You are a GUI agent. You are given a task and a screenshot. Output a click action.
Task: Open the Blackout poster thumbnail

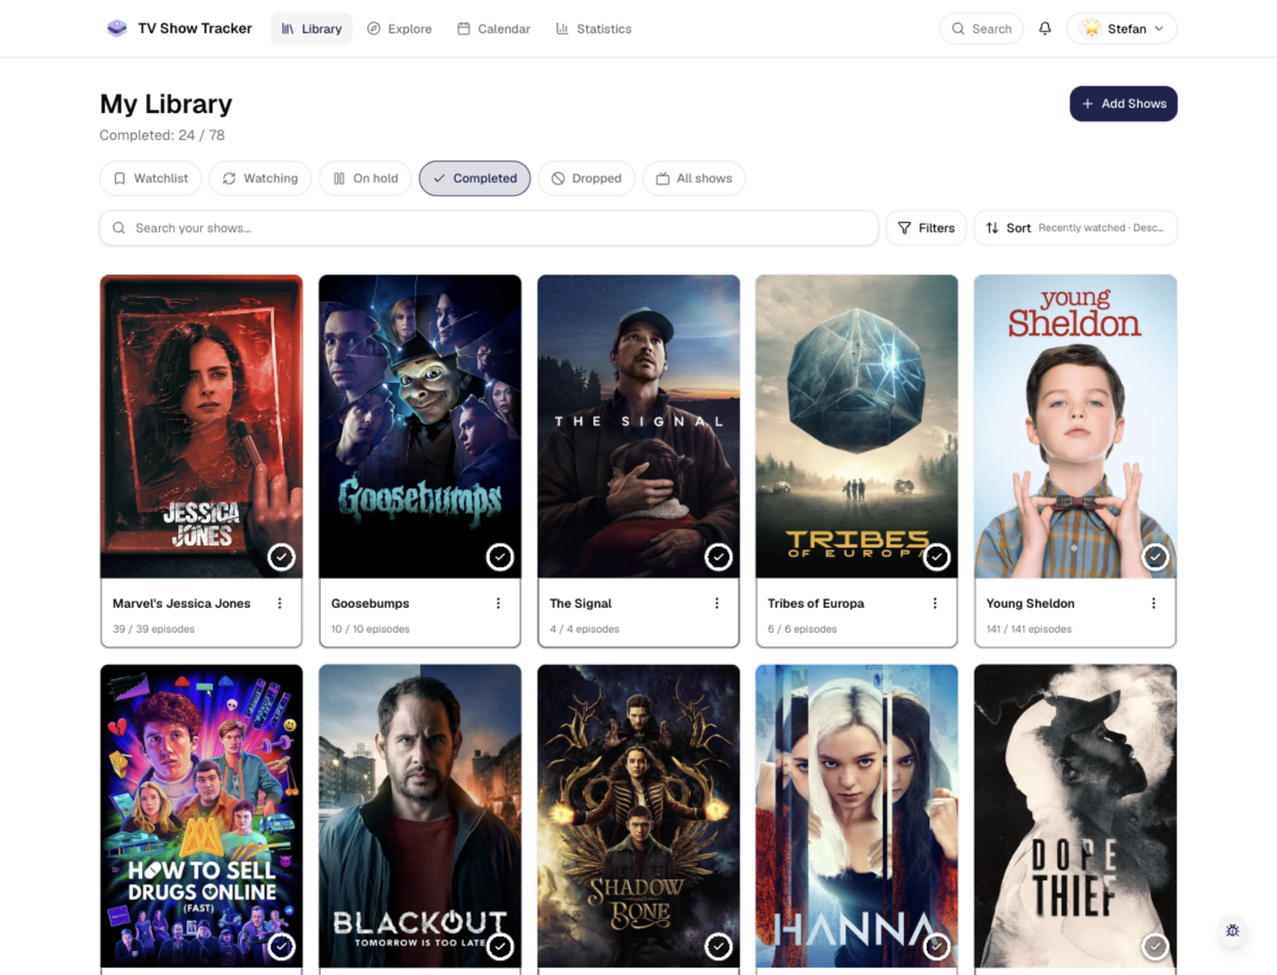click(x=420, y=816)
